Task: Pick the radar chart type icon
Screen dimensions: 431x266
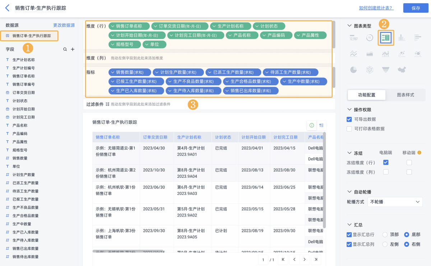Action: [370, 70]
